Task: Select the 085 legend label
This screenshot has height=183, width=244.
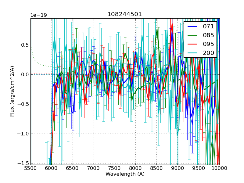Action: (208, 35)
